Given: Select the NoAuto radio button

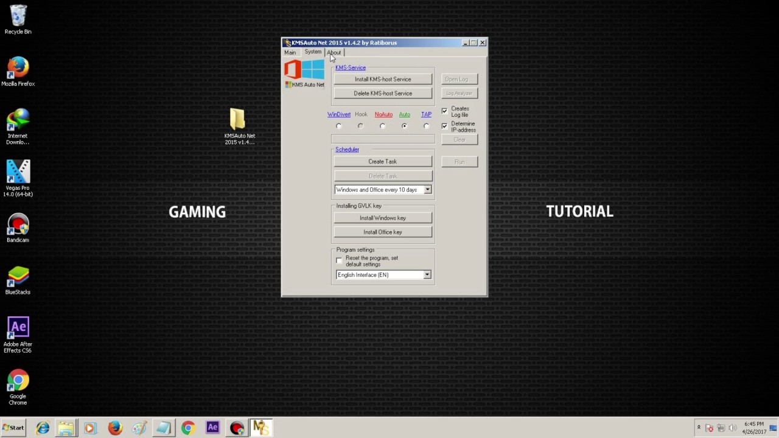Looking at the screenshot, I should click(x=382, y=126).
